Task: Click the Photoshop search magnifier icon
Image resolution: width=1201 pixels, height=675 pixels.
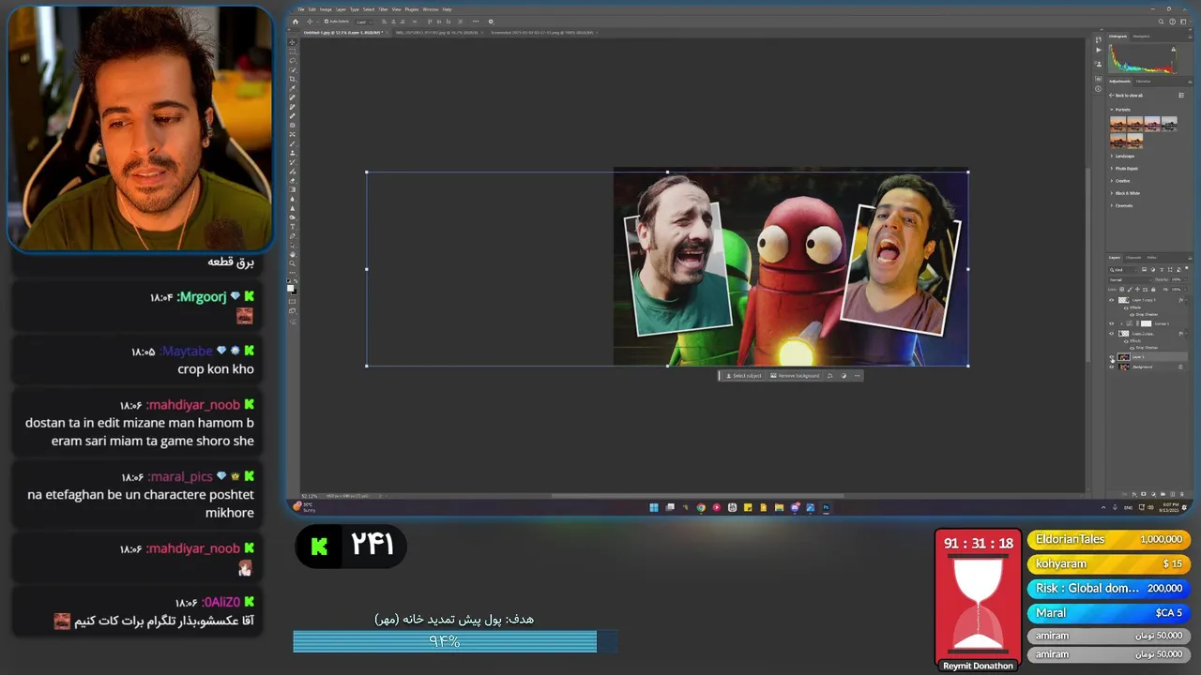Action: point(1161,22)
